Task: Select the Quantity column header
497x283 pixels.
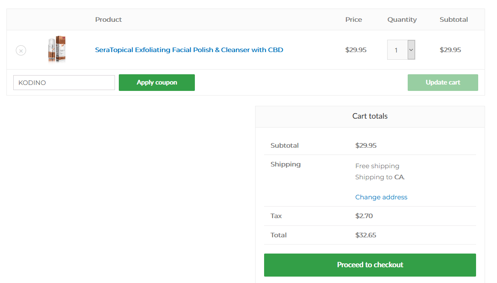Action: click(402, 20)
